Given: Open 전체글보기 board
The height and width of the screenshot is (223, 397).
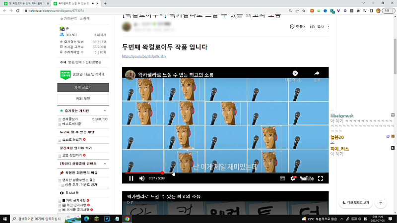Looking at the screenshot, I should click(70, 119).
